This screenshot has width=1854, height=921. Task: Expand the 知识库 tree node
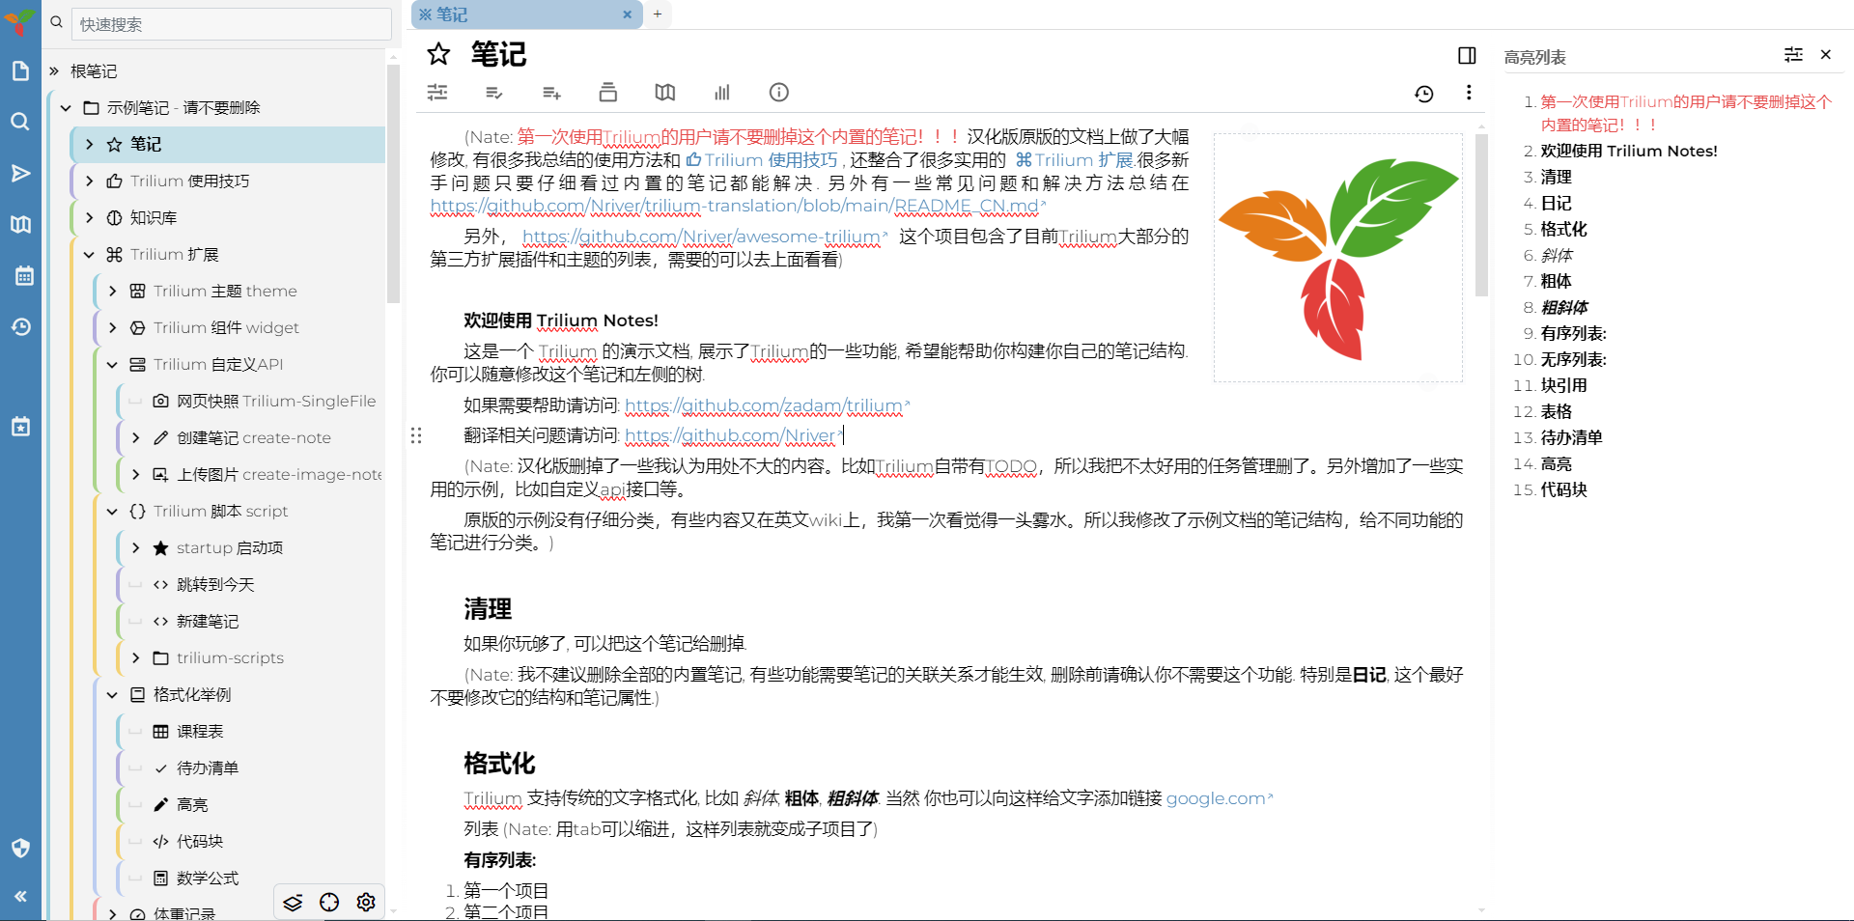pyautogui.click(x=89, y=218)
